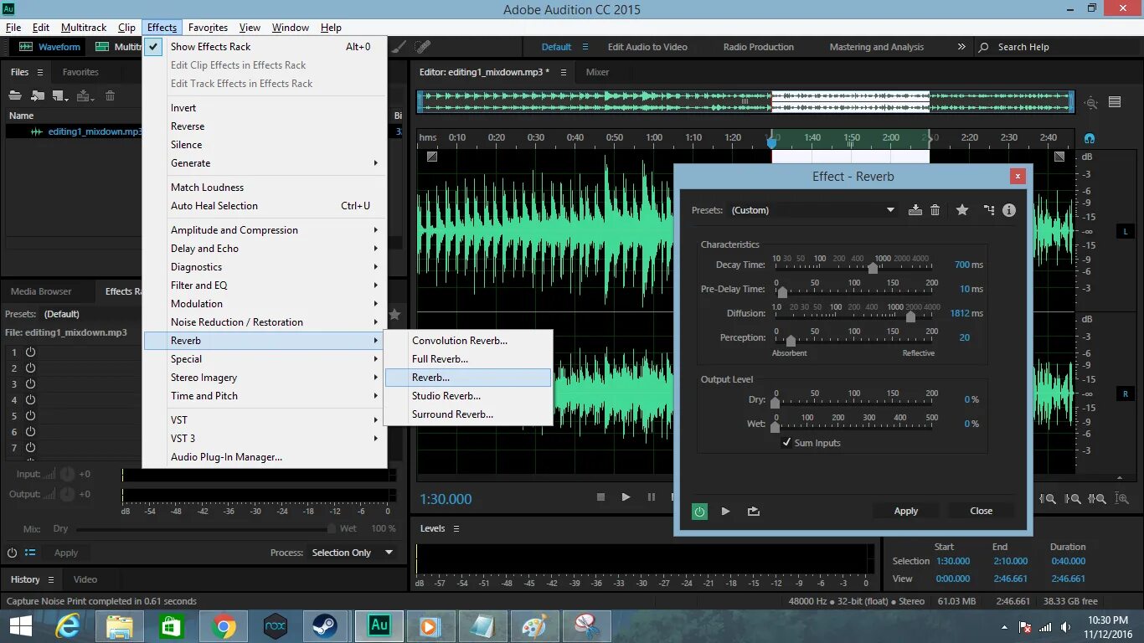Switch to the Mixer tab
Viewport: 1144px width, 643px height.
pos(597,72)
